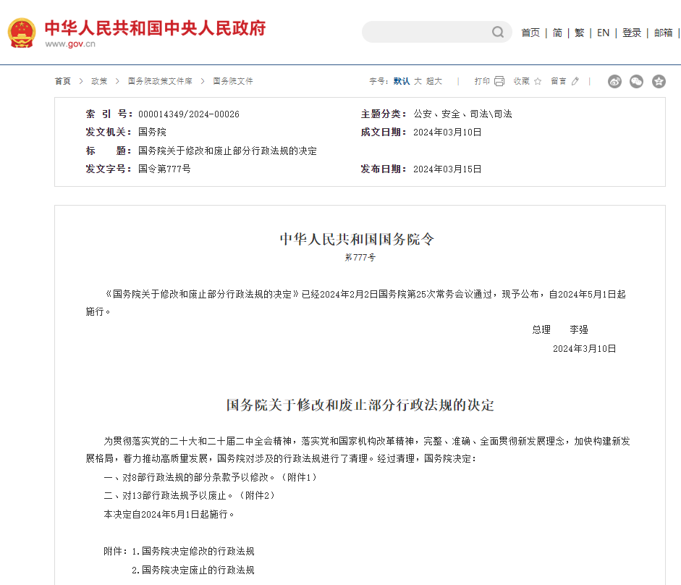Click the favorite (收藏) star icon
This screenshot has height=585, width=681.
[538, 81]
